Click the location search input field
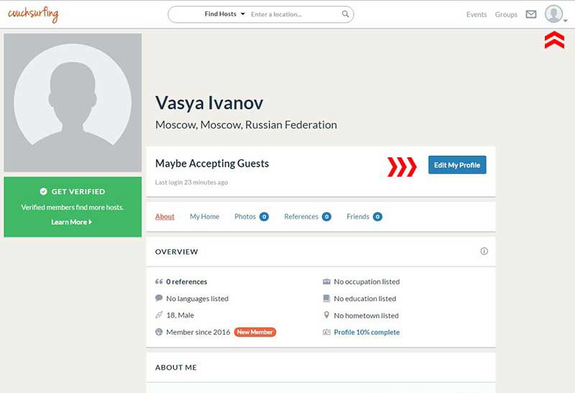 pos(295,14)
